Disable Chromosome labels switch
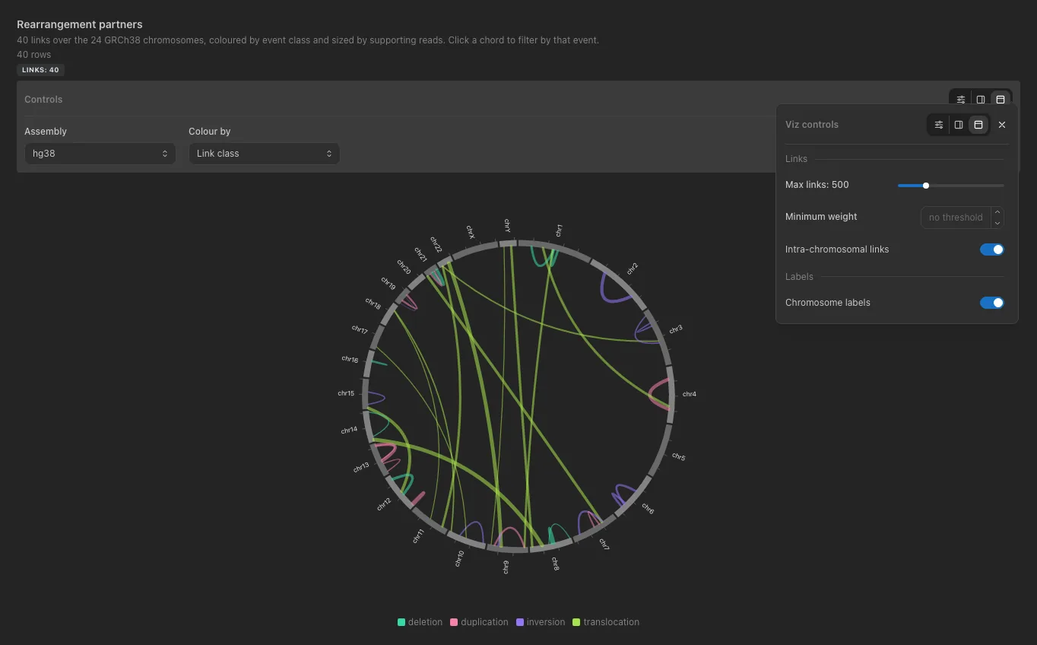1037x645 pixels. (992, 303)
